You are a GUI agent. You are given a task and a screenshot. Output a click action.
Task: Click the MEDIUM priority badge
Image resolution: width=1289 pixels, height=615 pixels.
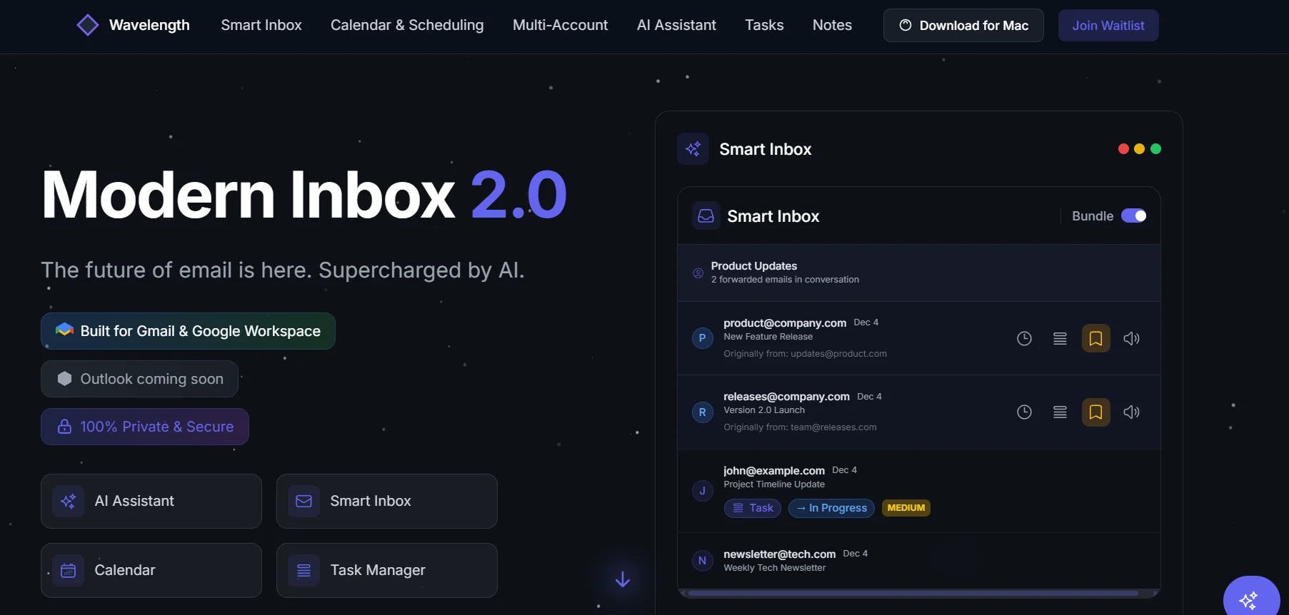pos(906,508)
